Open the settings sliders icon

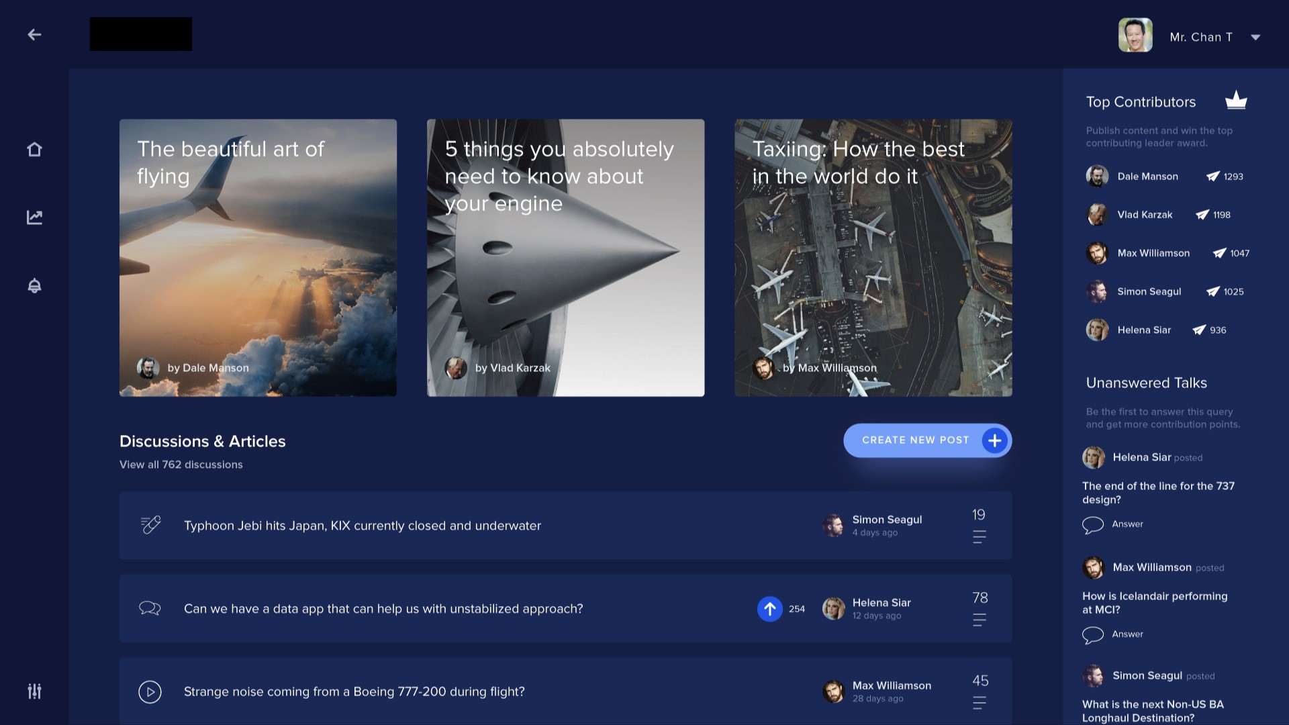tap(34, 691)
